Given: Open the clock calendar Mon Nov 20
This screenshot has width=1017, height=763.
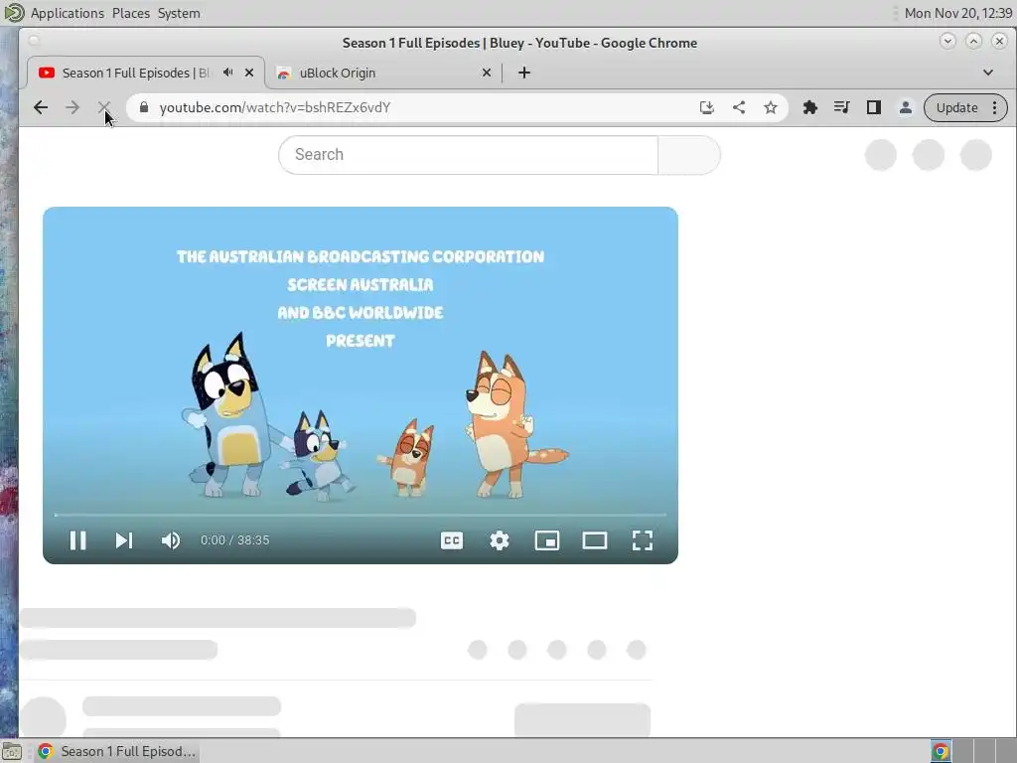Looking at the screenshot, I should click(958, 13).
